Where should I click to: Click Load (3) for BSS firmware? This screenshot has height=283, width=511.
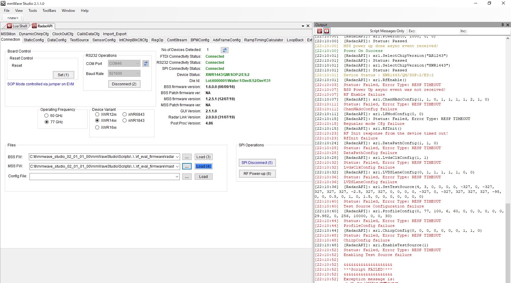point(203,157)
